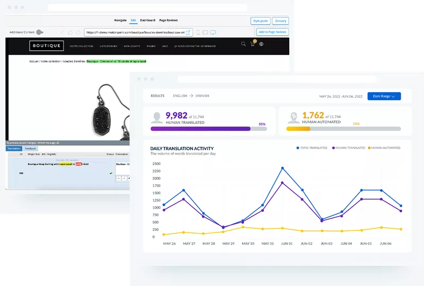Click the translation text box
Screen dimensions: 424x286
[122, 168]
